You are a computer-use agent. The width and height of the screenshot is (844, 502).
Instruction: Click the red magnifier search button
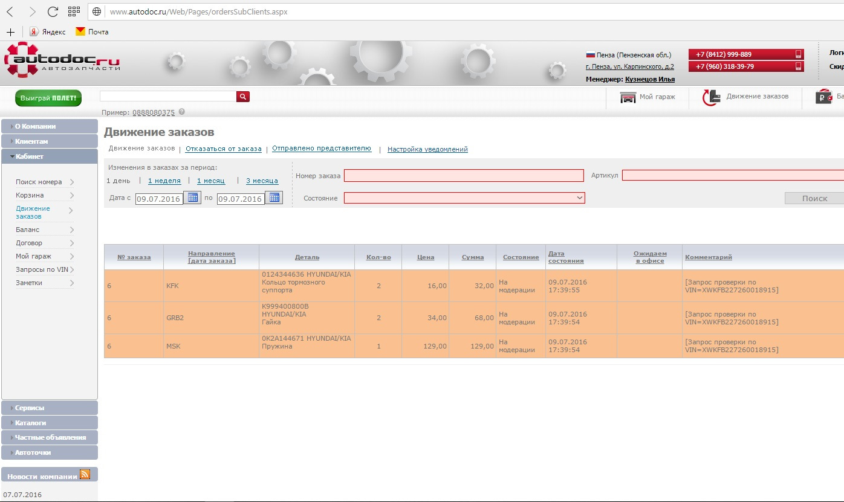pyautogui.click(x=243, y=97)
